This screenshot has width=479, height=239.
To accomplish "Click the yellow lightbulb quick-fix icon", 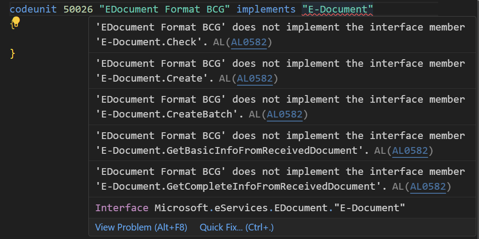I will (x=16, y=22).
